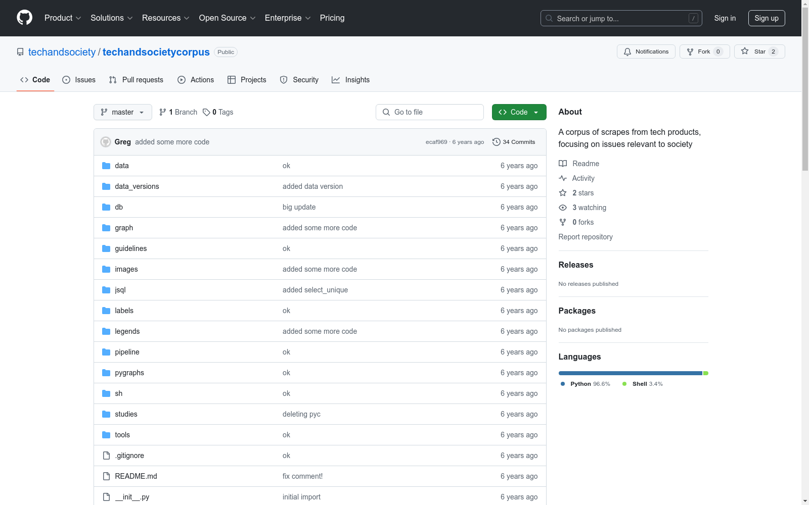
Task: Click Greg's avatar in commit bar
Action: [x=106, y=142]
